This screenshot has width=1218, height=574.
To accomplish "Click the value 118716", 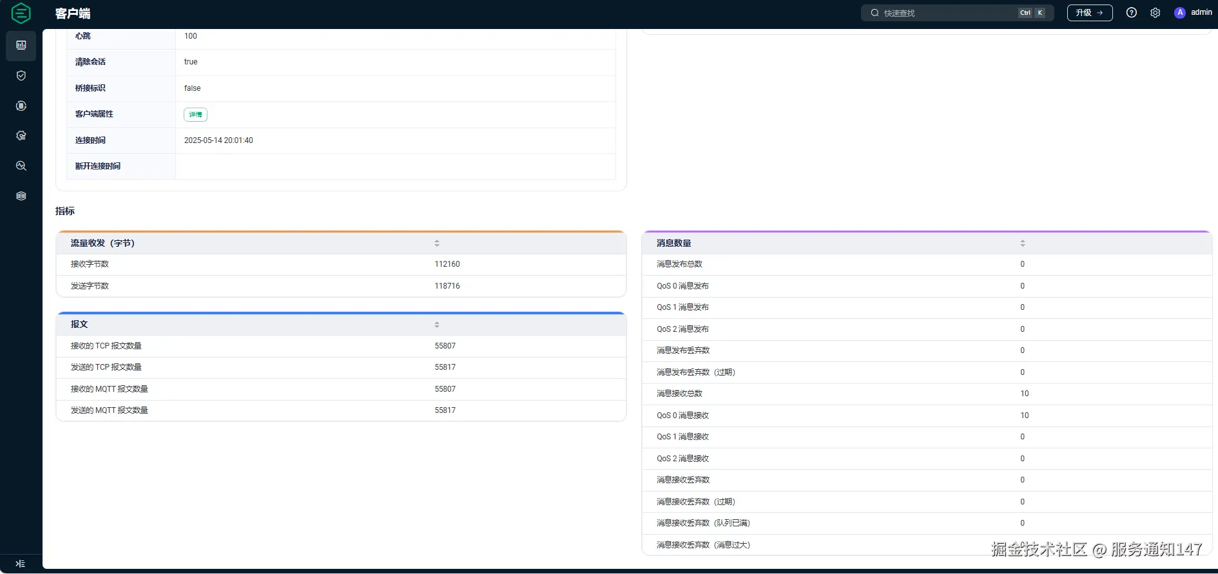I will tap(447, 286).
